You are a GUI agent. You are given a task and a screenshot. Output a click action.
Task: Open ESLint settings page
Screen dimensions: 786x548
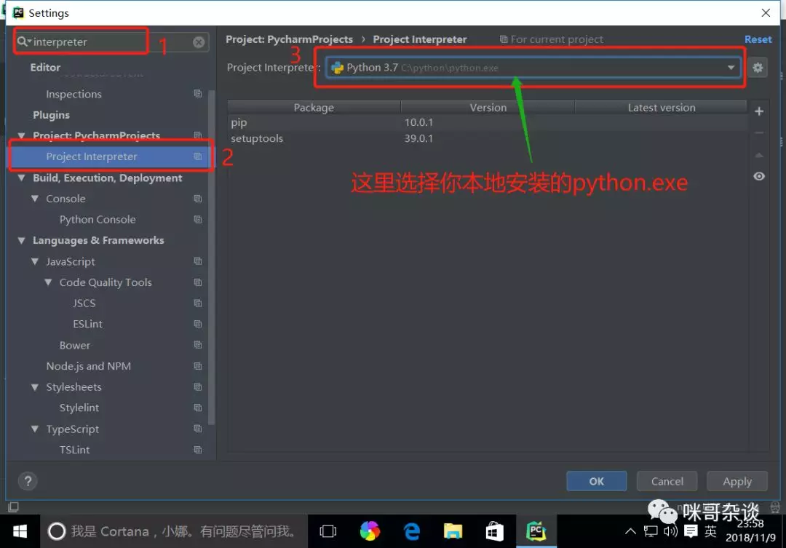[x=87, y=324]
